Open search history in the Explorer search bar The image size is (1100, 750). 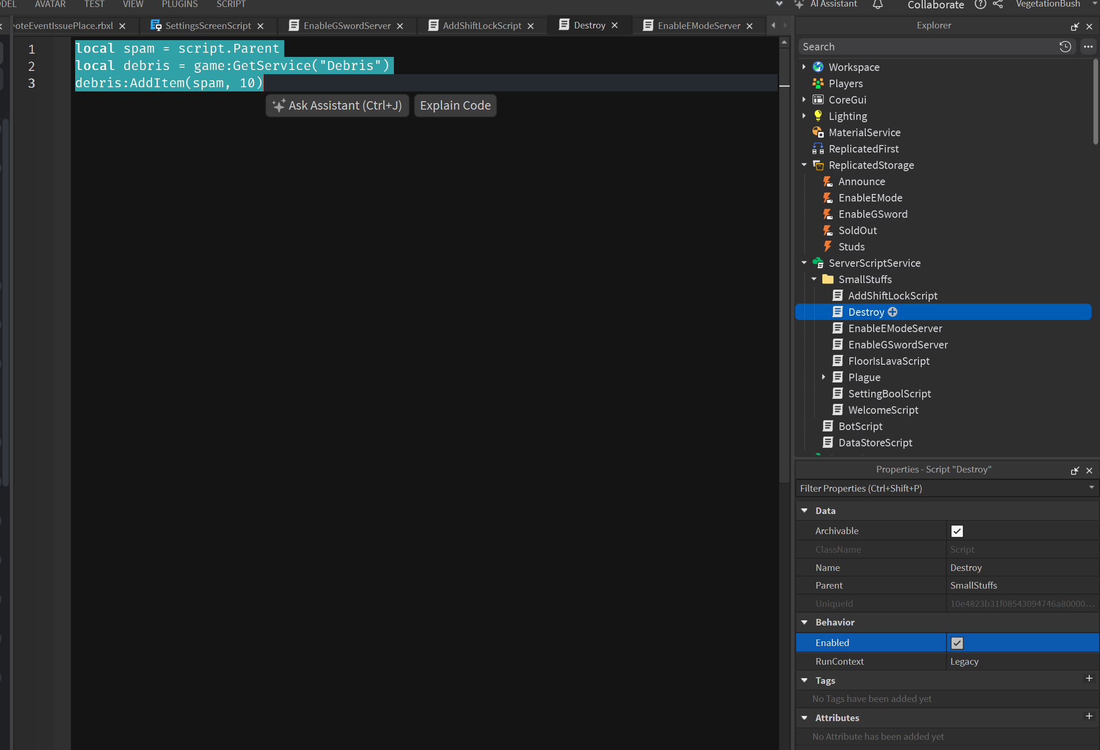pos(1065,46)
